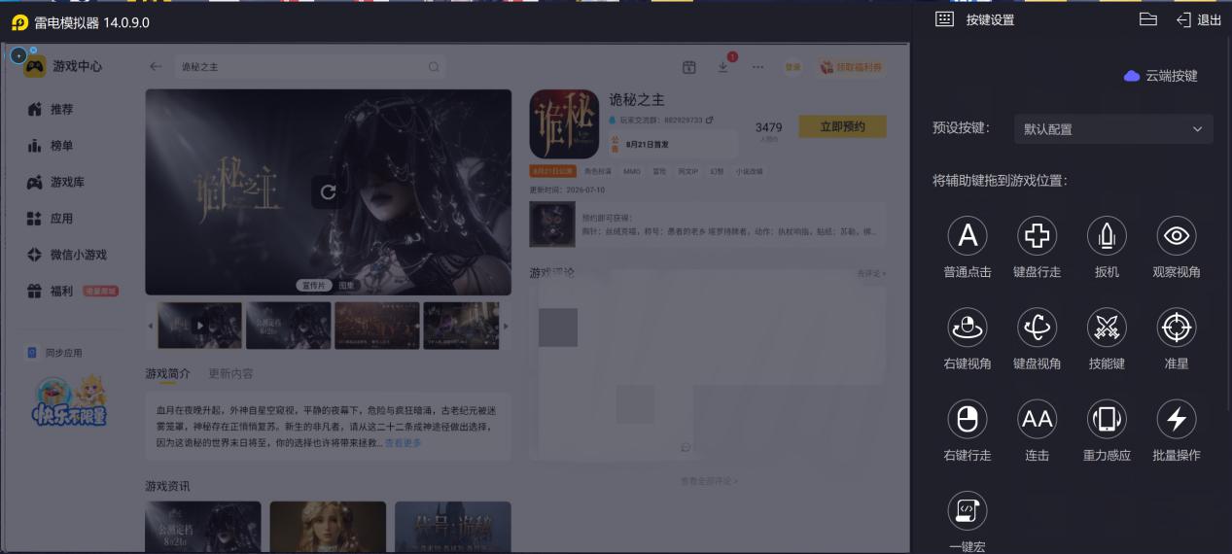Click the 游戏中心 logo
Viewport: 1232px width, 554px height.
[x=64, y=66]
